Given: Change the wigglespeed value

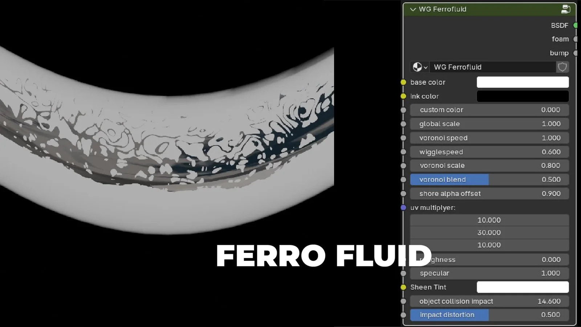Looking at the screenshot, I should [489, 152].
